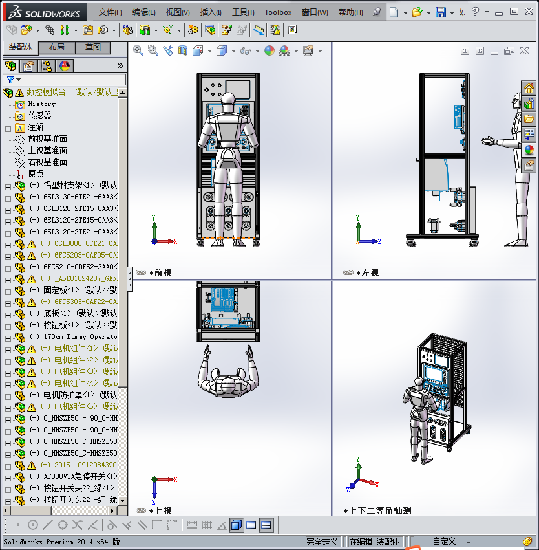Viewport: 539px width, 550px height.
Task: Open the Design Library task pane icon
Action: pyautogui.click(x=529, y=104)
